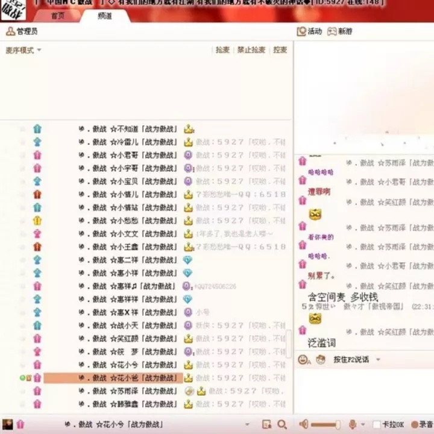Click the microphone icon in bottom bar

pos(353,424)
